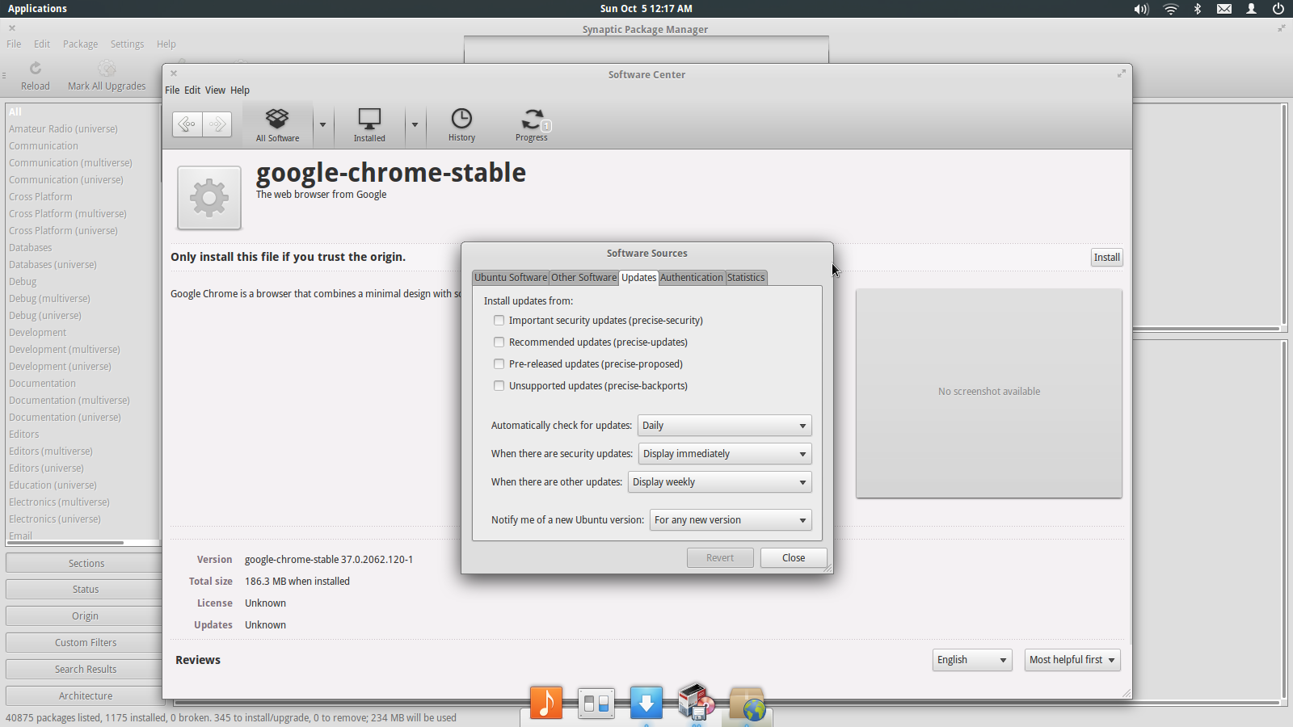The height and width of the screenshot is (727, 1293).
Task: Select the Updates tab
Action: click(638, 277)
